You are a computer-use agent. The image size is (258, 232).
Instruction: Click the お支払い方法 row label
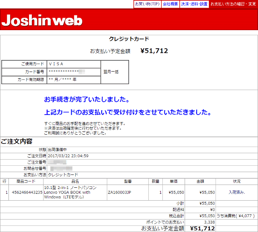[x=35, y=175]
